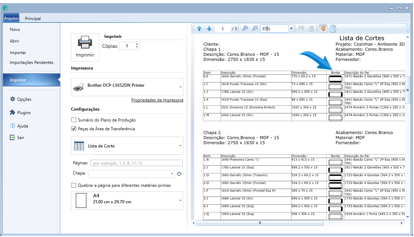Click the Brother printer icon

pyautogui.click(x=78, y=87)
